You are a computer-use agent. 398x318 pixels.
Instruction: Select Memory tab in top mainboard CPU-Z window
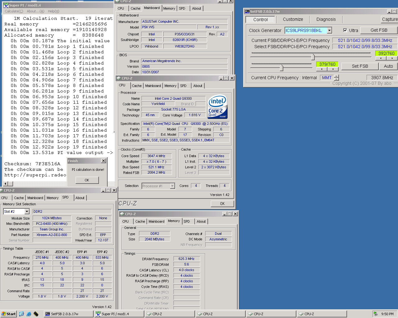click(x=169, y=8)
